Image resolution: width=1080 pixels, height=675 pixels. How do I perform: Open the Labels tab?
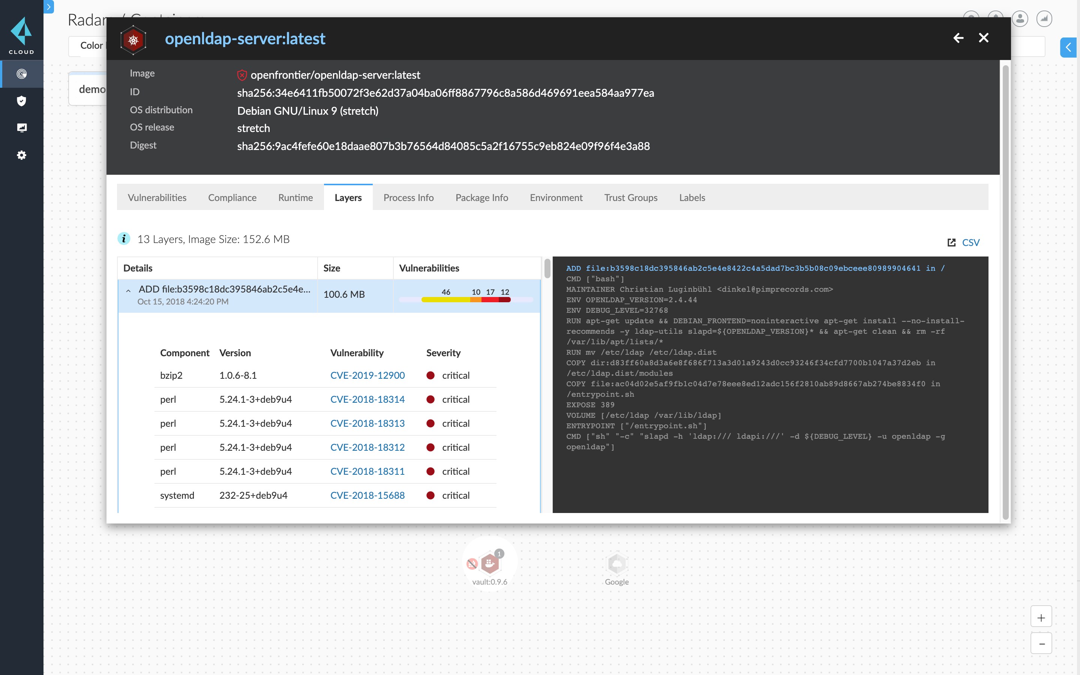[x=692, y=197]
